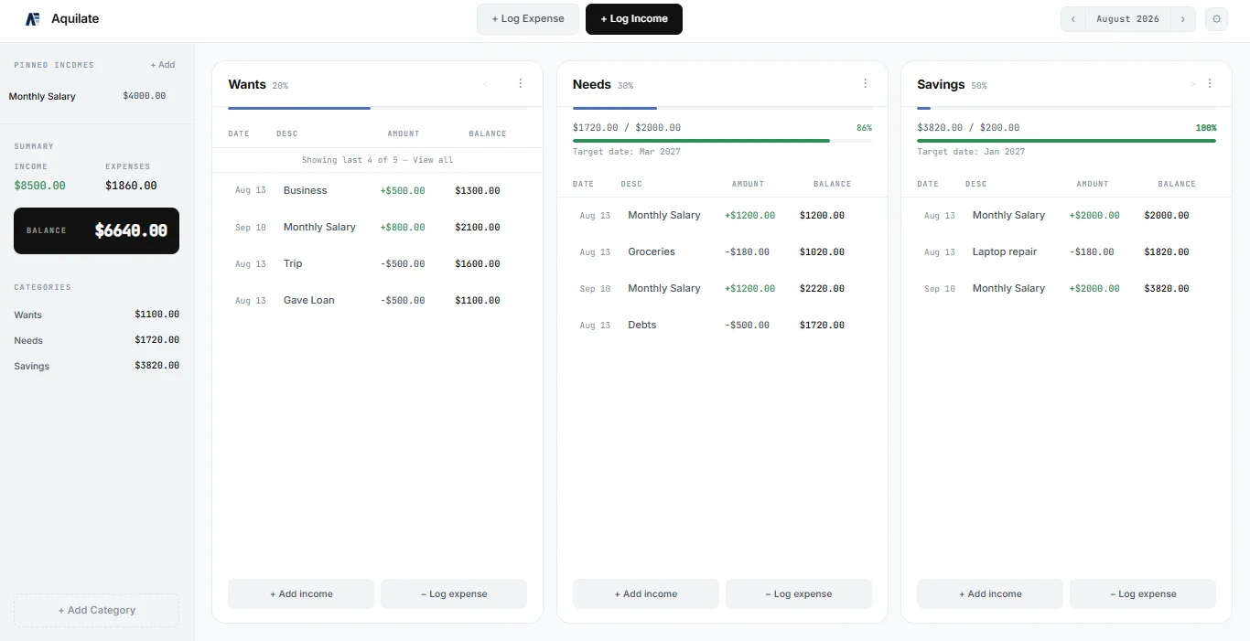The image size is (1250, 641).
Task: Click $3820.00 / $200.00 goal text
Action: tap(968, 128)
